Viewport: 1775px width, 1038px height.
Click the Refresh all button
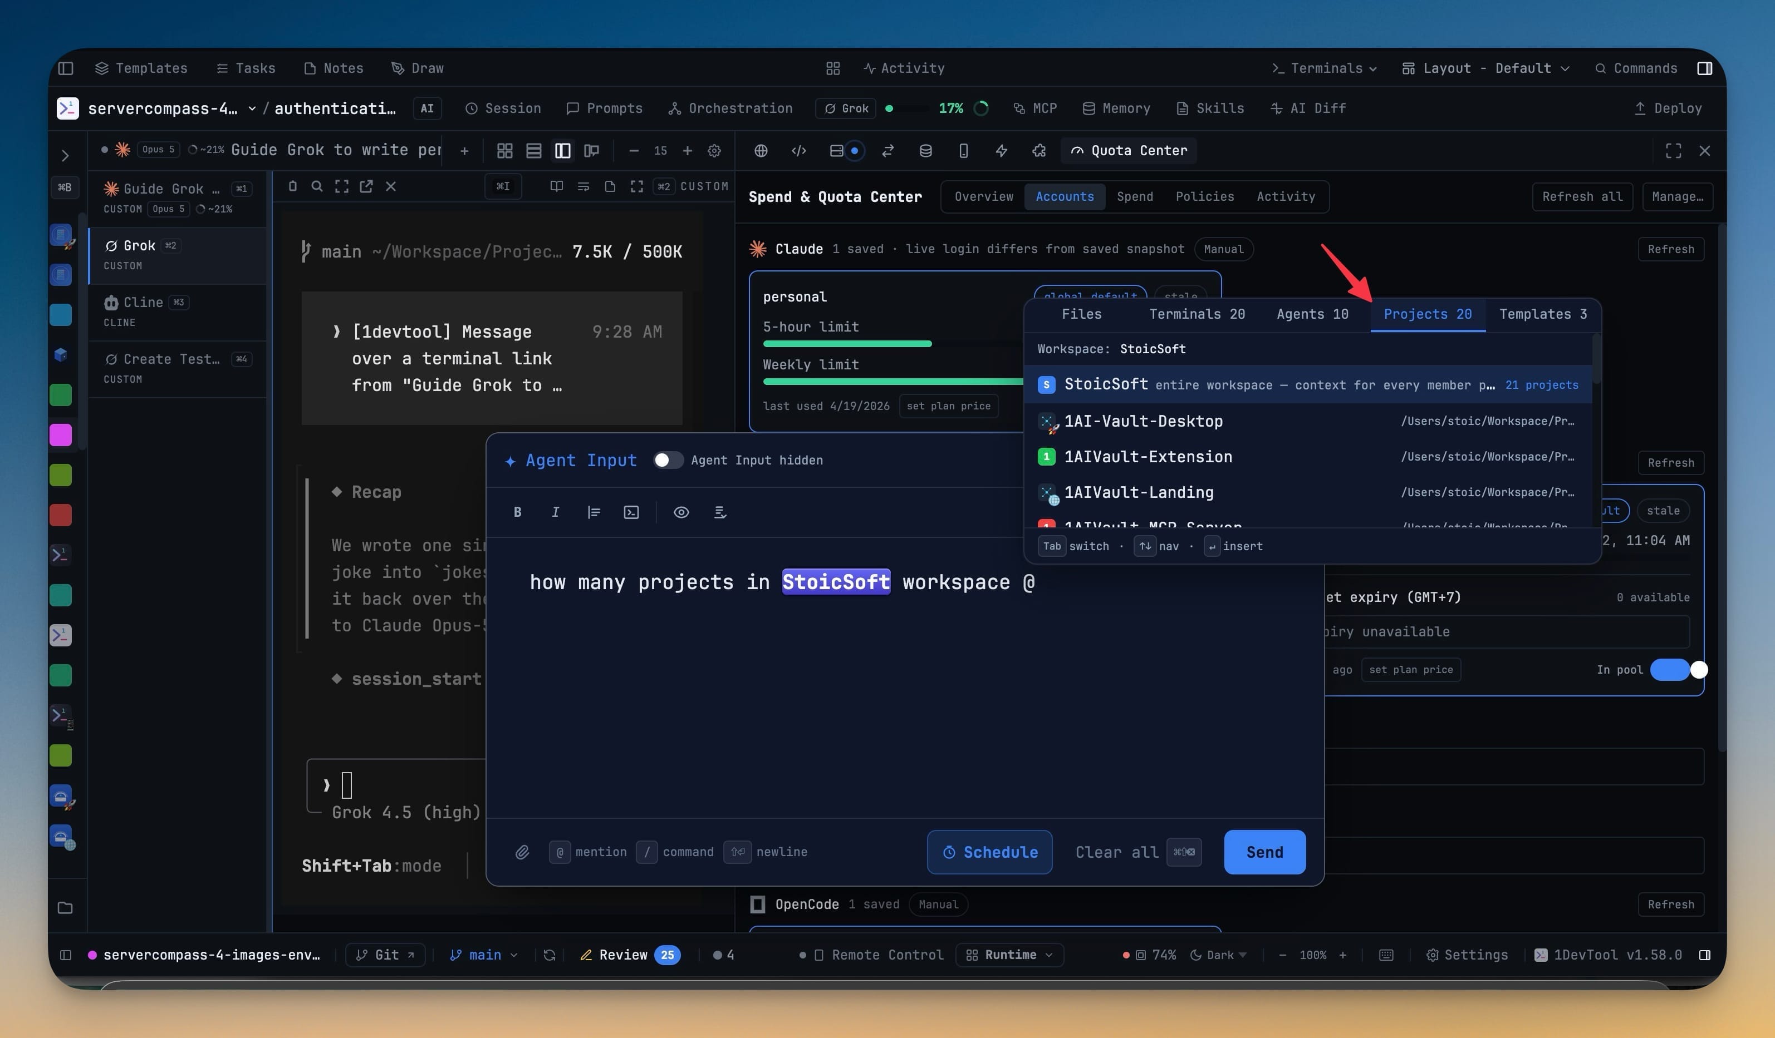1582,197
